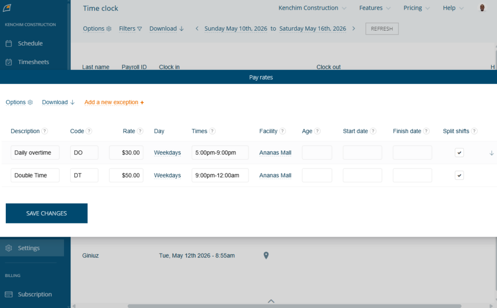This screenshot has height=308, width=497.
Task: Edit the 9:00pm-12:00am times field
Action: coord(220,175)
